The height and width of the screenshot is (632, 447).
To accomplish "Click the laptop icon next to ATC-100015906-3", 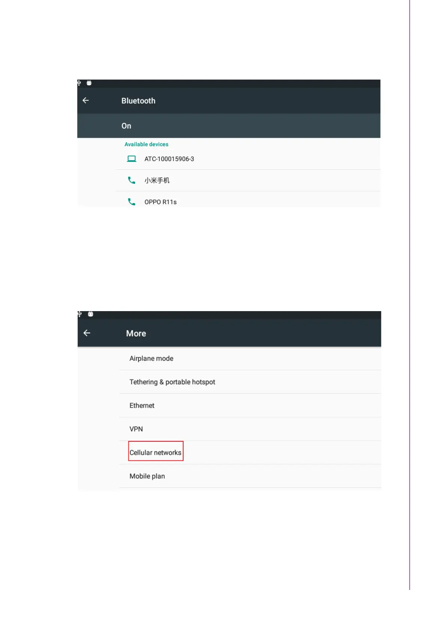I will tap(131, 159).
